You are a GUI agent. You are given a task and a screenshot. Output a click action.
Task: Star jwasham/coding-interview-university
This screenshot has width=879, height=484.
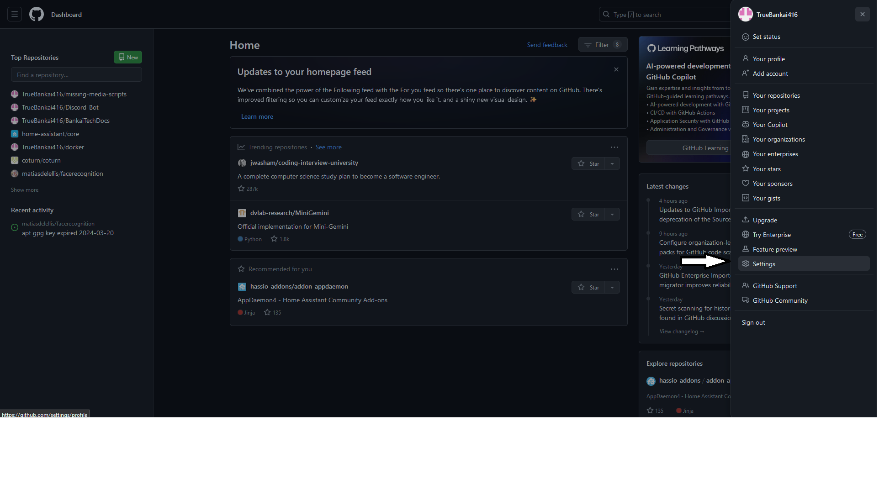point(588,163)
